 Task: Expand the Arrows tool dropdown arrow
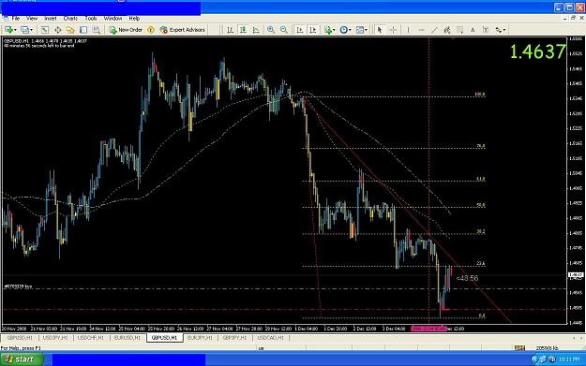pyautogui.click(x=504, y=30)
